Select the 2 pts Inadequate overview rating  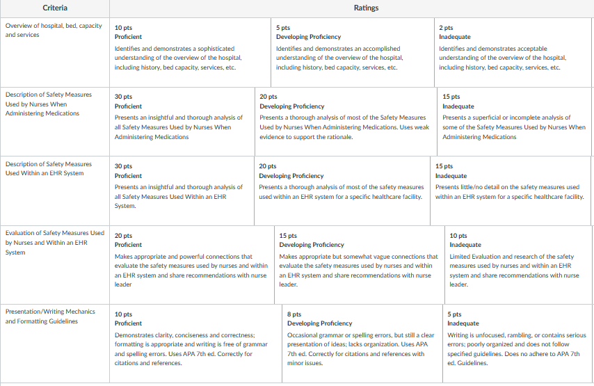point(513,52)
